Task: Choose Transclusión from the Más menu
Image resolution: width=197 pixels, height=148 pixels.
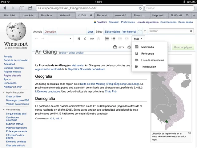Action: (150, 67)
